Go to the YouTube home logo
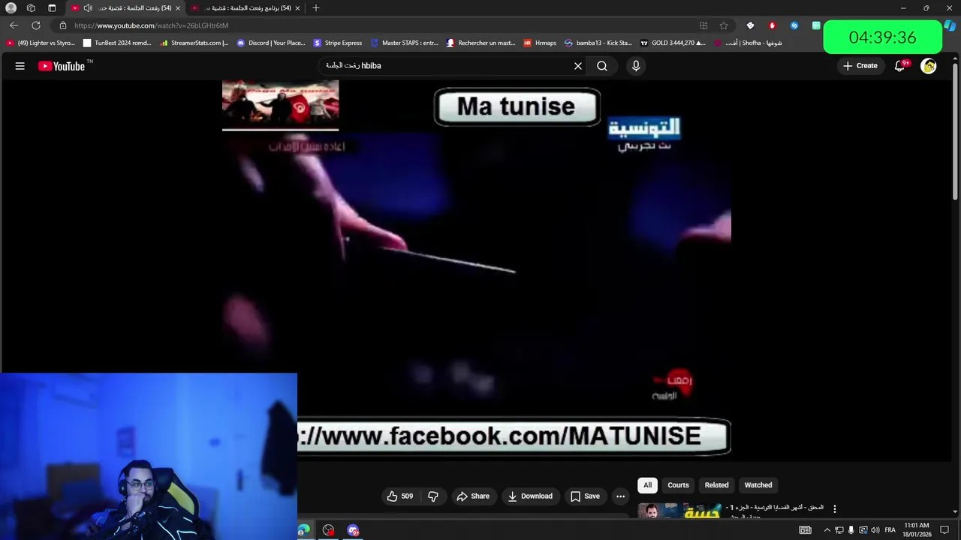 point(63,66)
